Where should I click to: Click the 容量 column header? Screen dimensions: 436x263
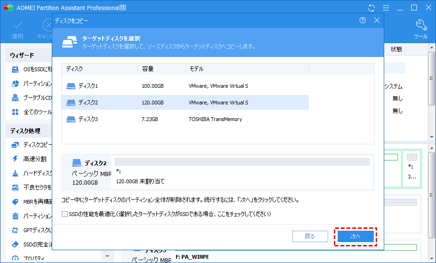click(161, 69)
